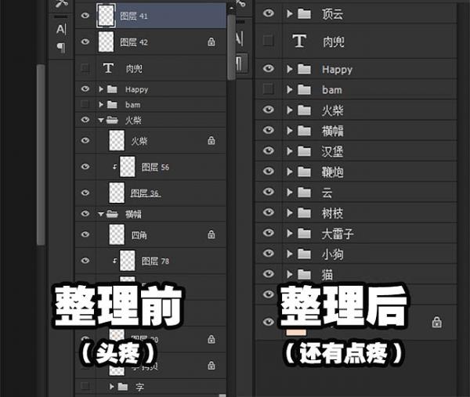This screenshot has height=397, width=470.
Task: Click the folder icon of 树枝 group
Action: click(x=304, y=213)
